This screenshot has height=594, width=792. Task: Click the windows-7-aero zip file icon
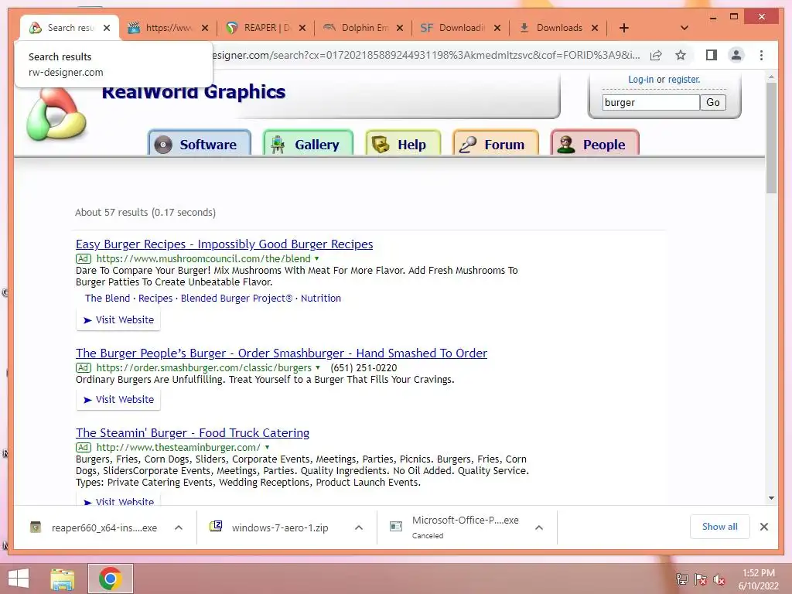(216, 526)
